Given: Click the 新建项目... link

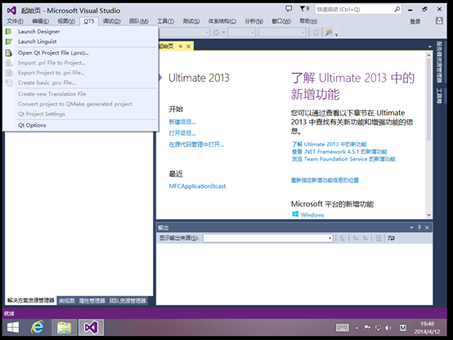Looking at the screenshot, I should (x=182, y=122).
